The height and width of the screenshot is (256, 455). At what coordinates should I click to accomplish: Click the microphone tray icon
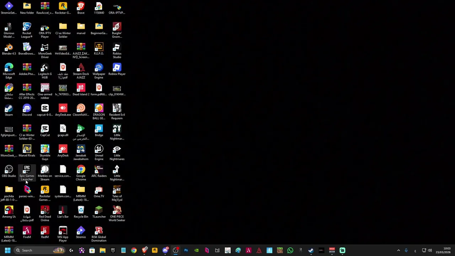406,250
